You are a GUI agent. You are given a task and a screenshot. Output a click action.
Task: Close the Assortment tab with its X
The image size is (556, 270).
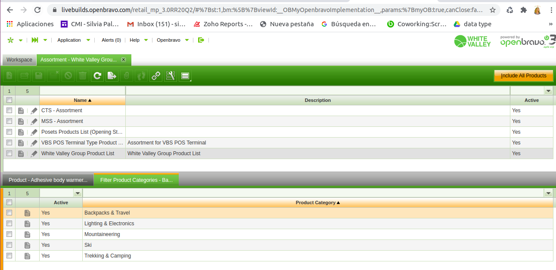coord(124,60)
